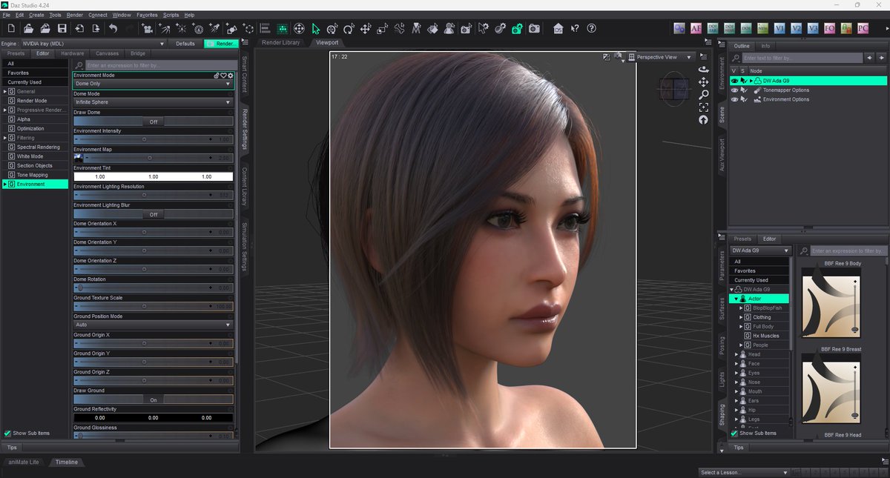
Task: Expand the Clothing group in Shaping tree
Action: tap(741, 317)
